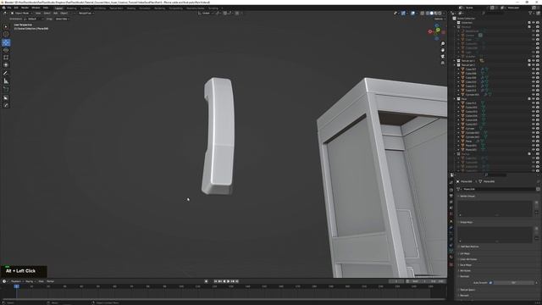Image resolution: width=542 pixels, height=305 pixels.
Task: Open the Output properties tab
Action: point(451,196)
